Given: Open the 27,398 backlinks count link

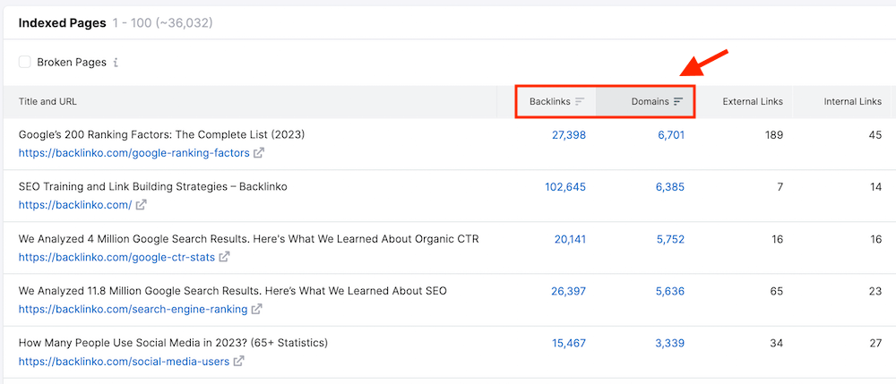Looking at the screenshot, I should pos(564,135).
